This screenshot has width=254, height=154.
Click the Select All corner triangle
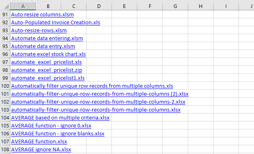click(x=6, y=6)
